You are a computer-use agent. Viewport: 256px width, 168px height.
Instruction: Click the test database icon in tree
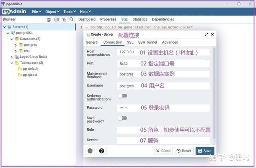pyautogui.click(x=21, y=51)
